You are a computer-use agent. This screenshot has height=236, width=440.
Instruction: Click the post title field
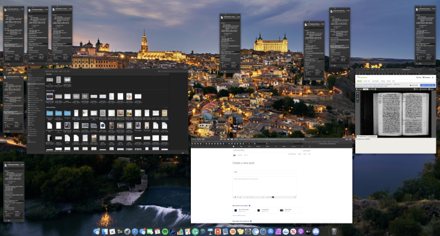[265, 172]
